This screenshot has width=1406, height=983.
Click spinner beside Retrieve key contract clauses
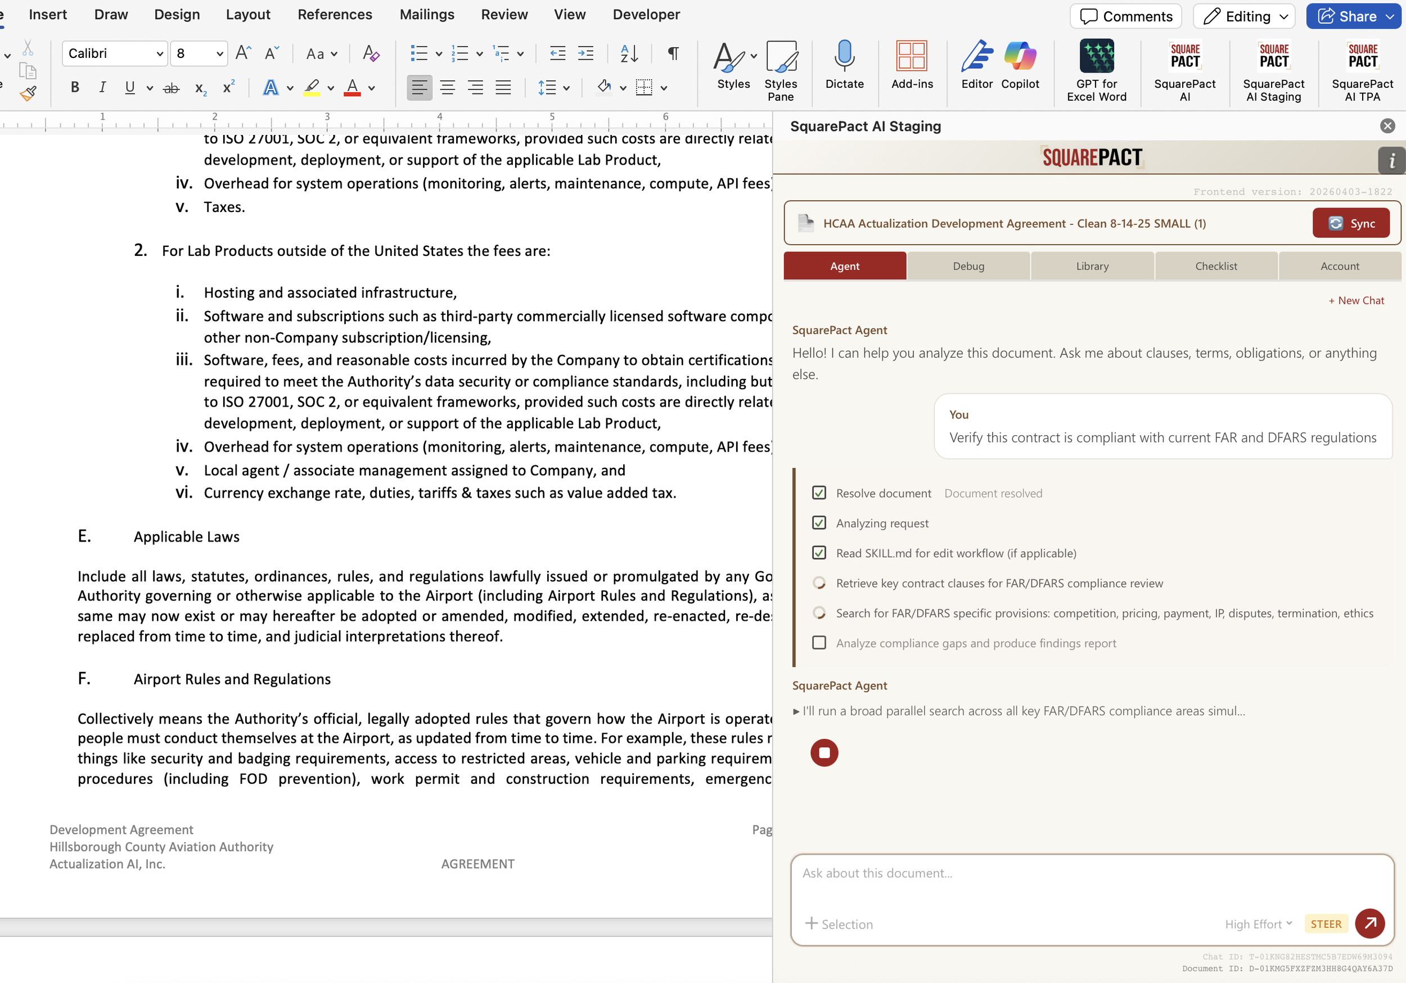pos(819,583)
